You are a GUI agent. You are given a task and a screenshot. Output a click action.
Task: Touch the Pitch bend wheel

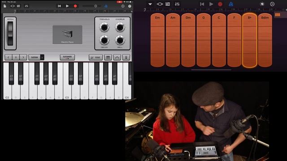[10, 33]
